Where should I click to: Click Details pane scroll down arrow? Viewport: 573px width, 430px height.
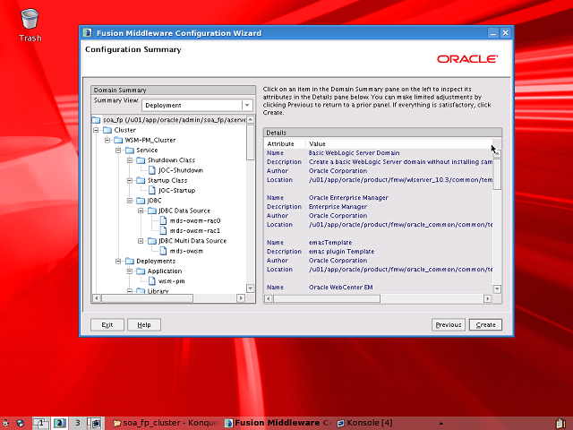tap(497, 288)
